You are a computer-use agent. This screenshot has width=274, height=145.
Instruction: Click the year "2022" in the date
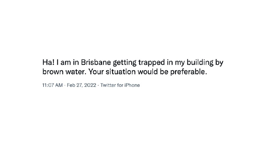(90, 85)
